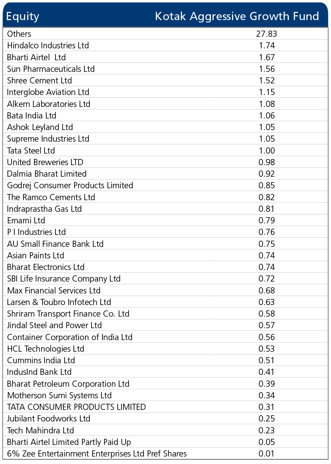The width and height of the screenshot is (331, 464).
Task: Click Bharat Petroleum Corporation Ltd
Action: [x=68, y=384]
